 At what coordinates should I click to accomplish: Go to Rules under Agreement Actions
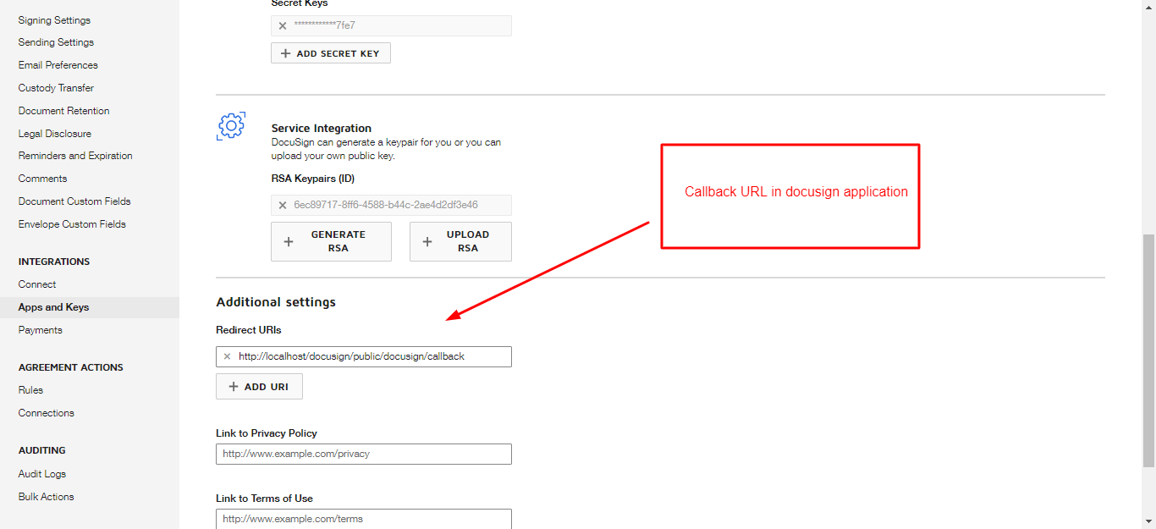pos(30,390)
